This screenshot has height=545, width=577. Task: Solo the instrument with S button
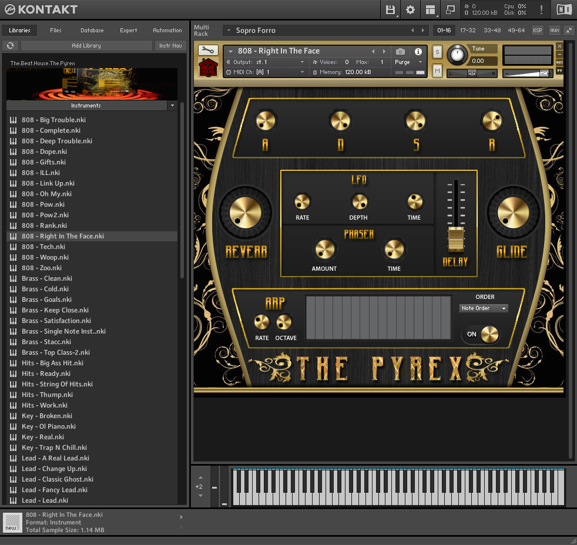pos(437,52)
